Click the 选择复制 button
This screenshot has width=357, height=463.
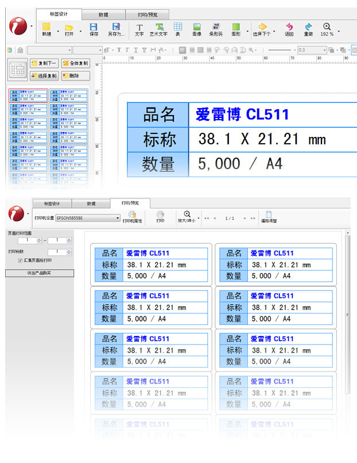tap(44, 76)
